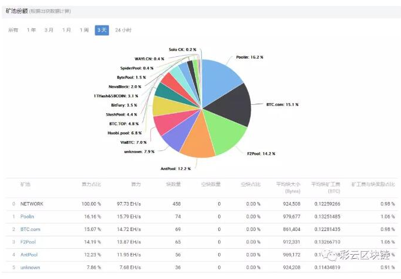Click the 'AntPool: 12.2 %' chart label
This screenshot has height=279, width=401.
pyautogui.click(x=176, y=169)
